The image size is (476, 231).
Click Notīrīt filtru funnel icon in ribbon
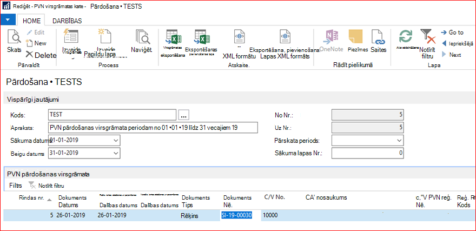point(428,36)
